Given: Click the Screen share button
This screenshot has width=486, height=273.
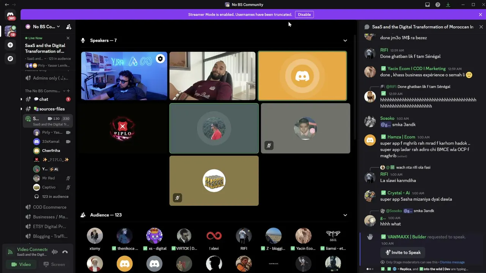Looking at the screenshot, I should [54, 264].
